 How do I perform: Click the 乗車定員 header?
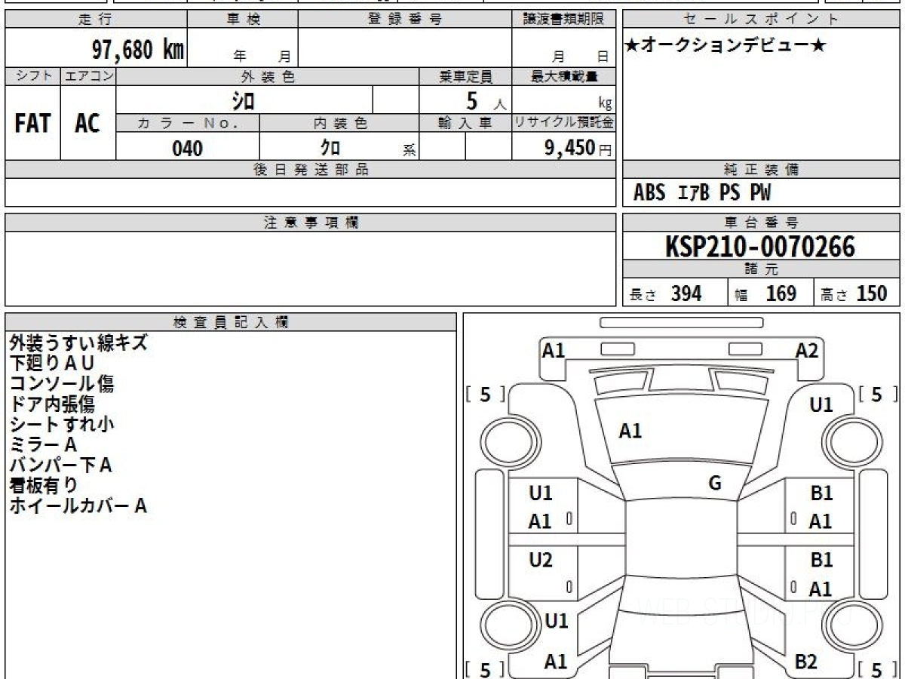click(x=466, y=76)
